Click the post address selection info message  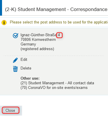tap(59, 22)
